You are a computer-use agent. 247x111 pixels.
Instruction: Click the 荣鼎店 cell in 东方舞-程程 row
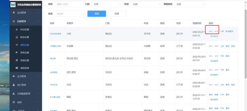click(x=109, y=97)
